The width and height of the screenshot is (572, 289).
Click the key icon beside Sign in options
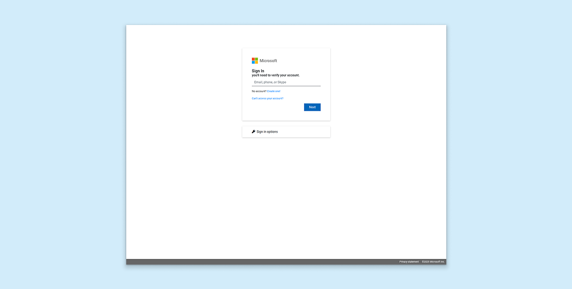[254, 131]
